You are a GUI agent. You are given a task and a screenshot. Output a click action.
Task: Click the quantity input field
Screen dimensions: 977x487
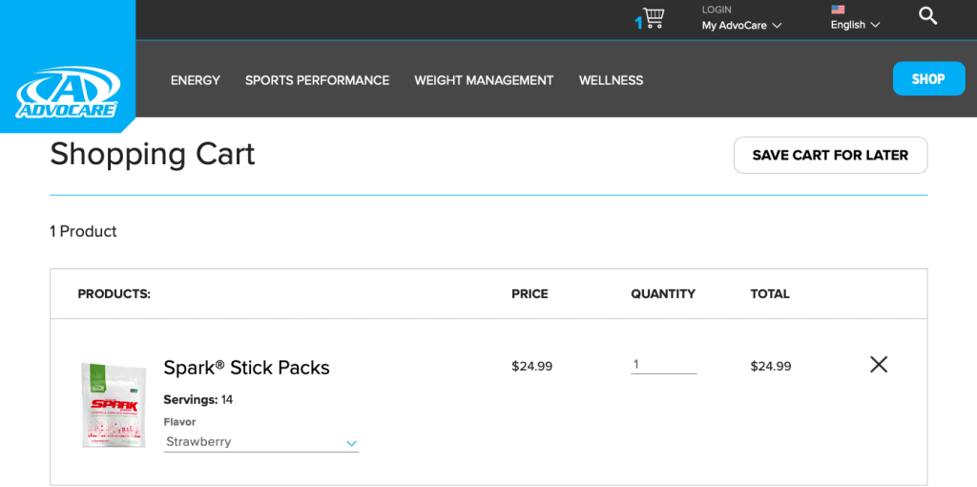coord(664,365)
